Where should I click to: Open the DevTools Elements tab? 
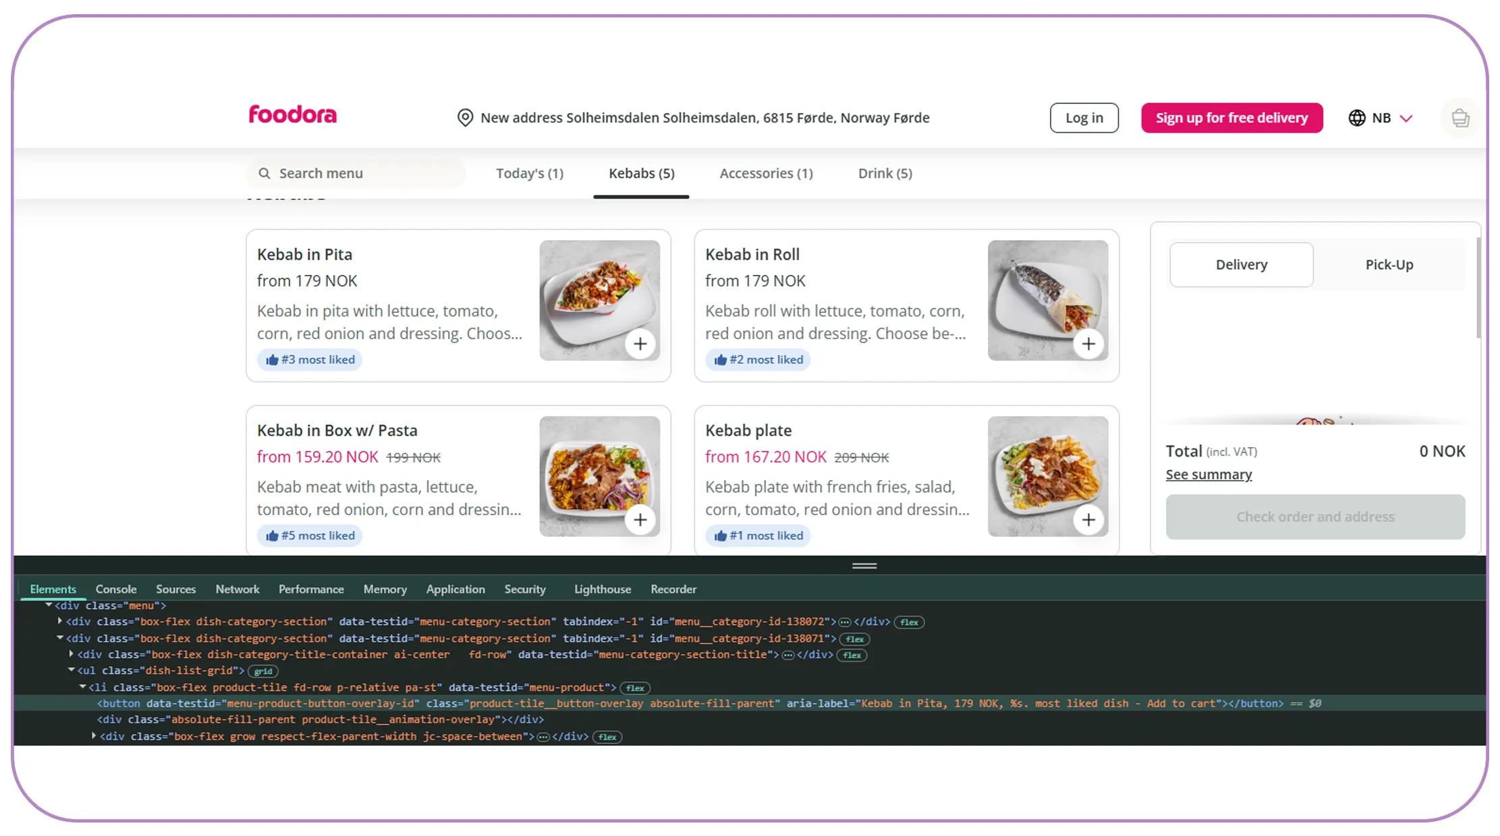click(53, 589)
